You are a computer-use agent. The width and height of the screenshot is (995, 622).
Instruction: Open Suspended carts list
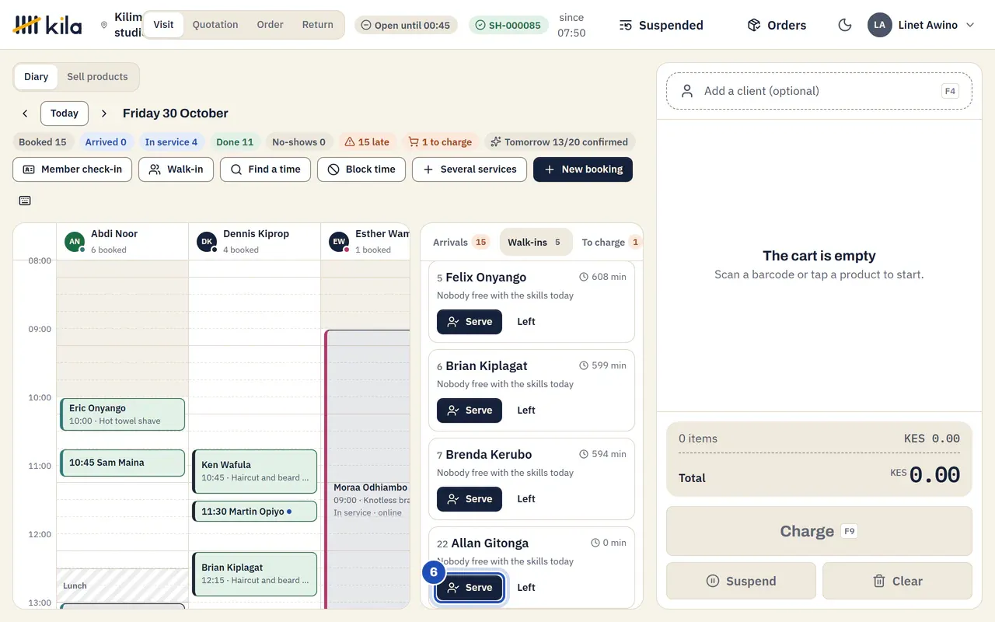pos(662,25)
